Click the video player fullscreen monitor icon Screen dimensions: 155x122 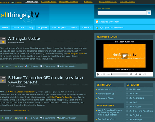[140, 74]
